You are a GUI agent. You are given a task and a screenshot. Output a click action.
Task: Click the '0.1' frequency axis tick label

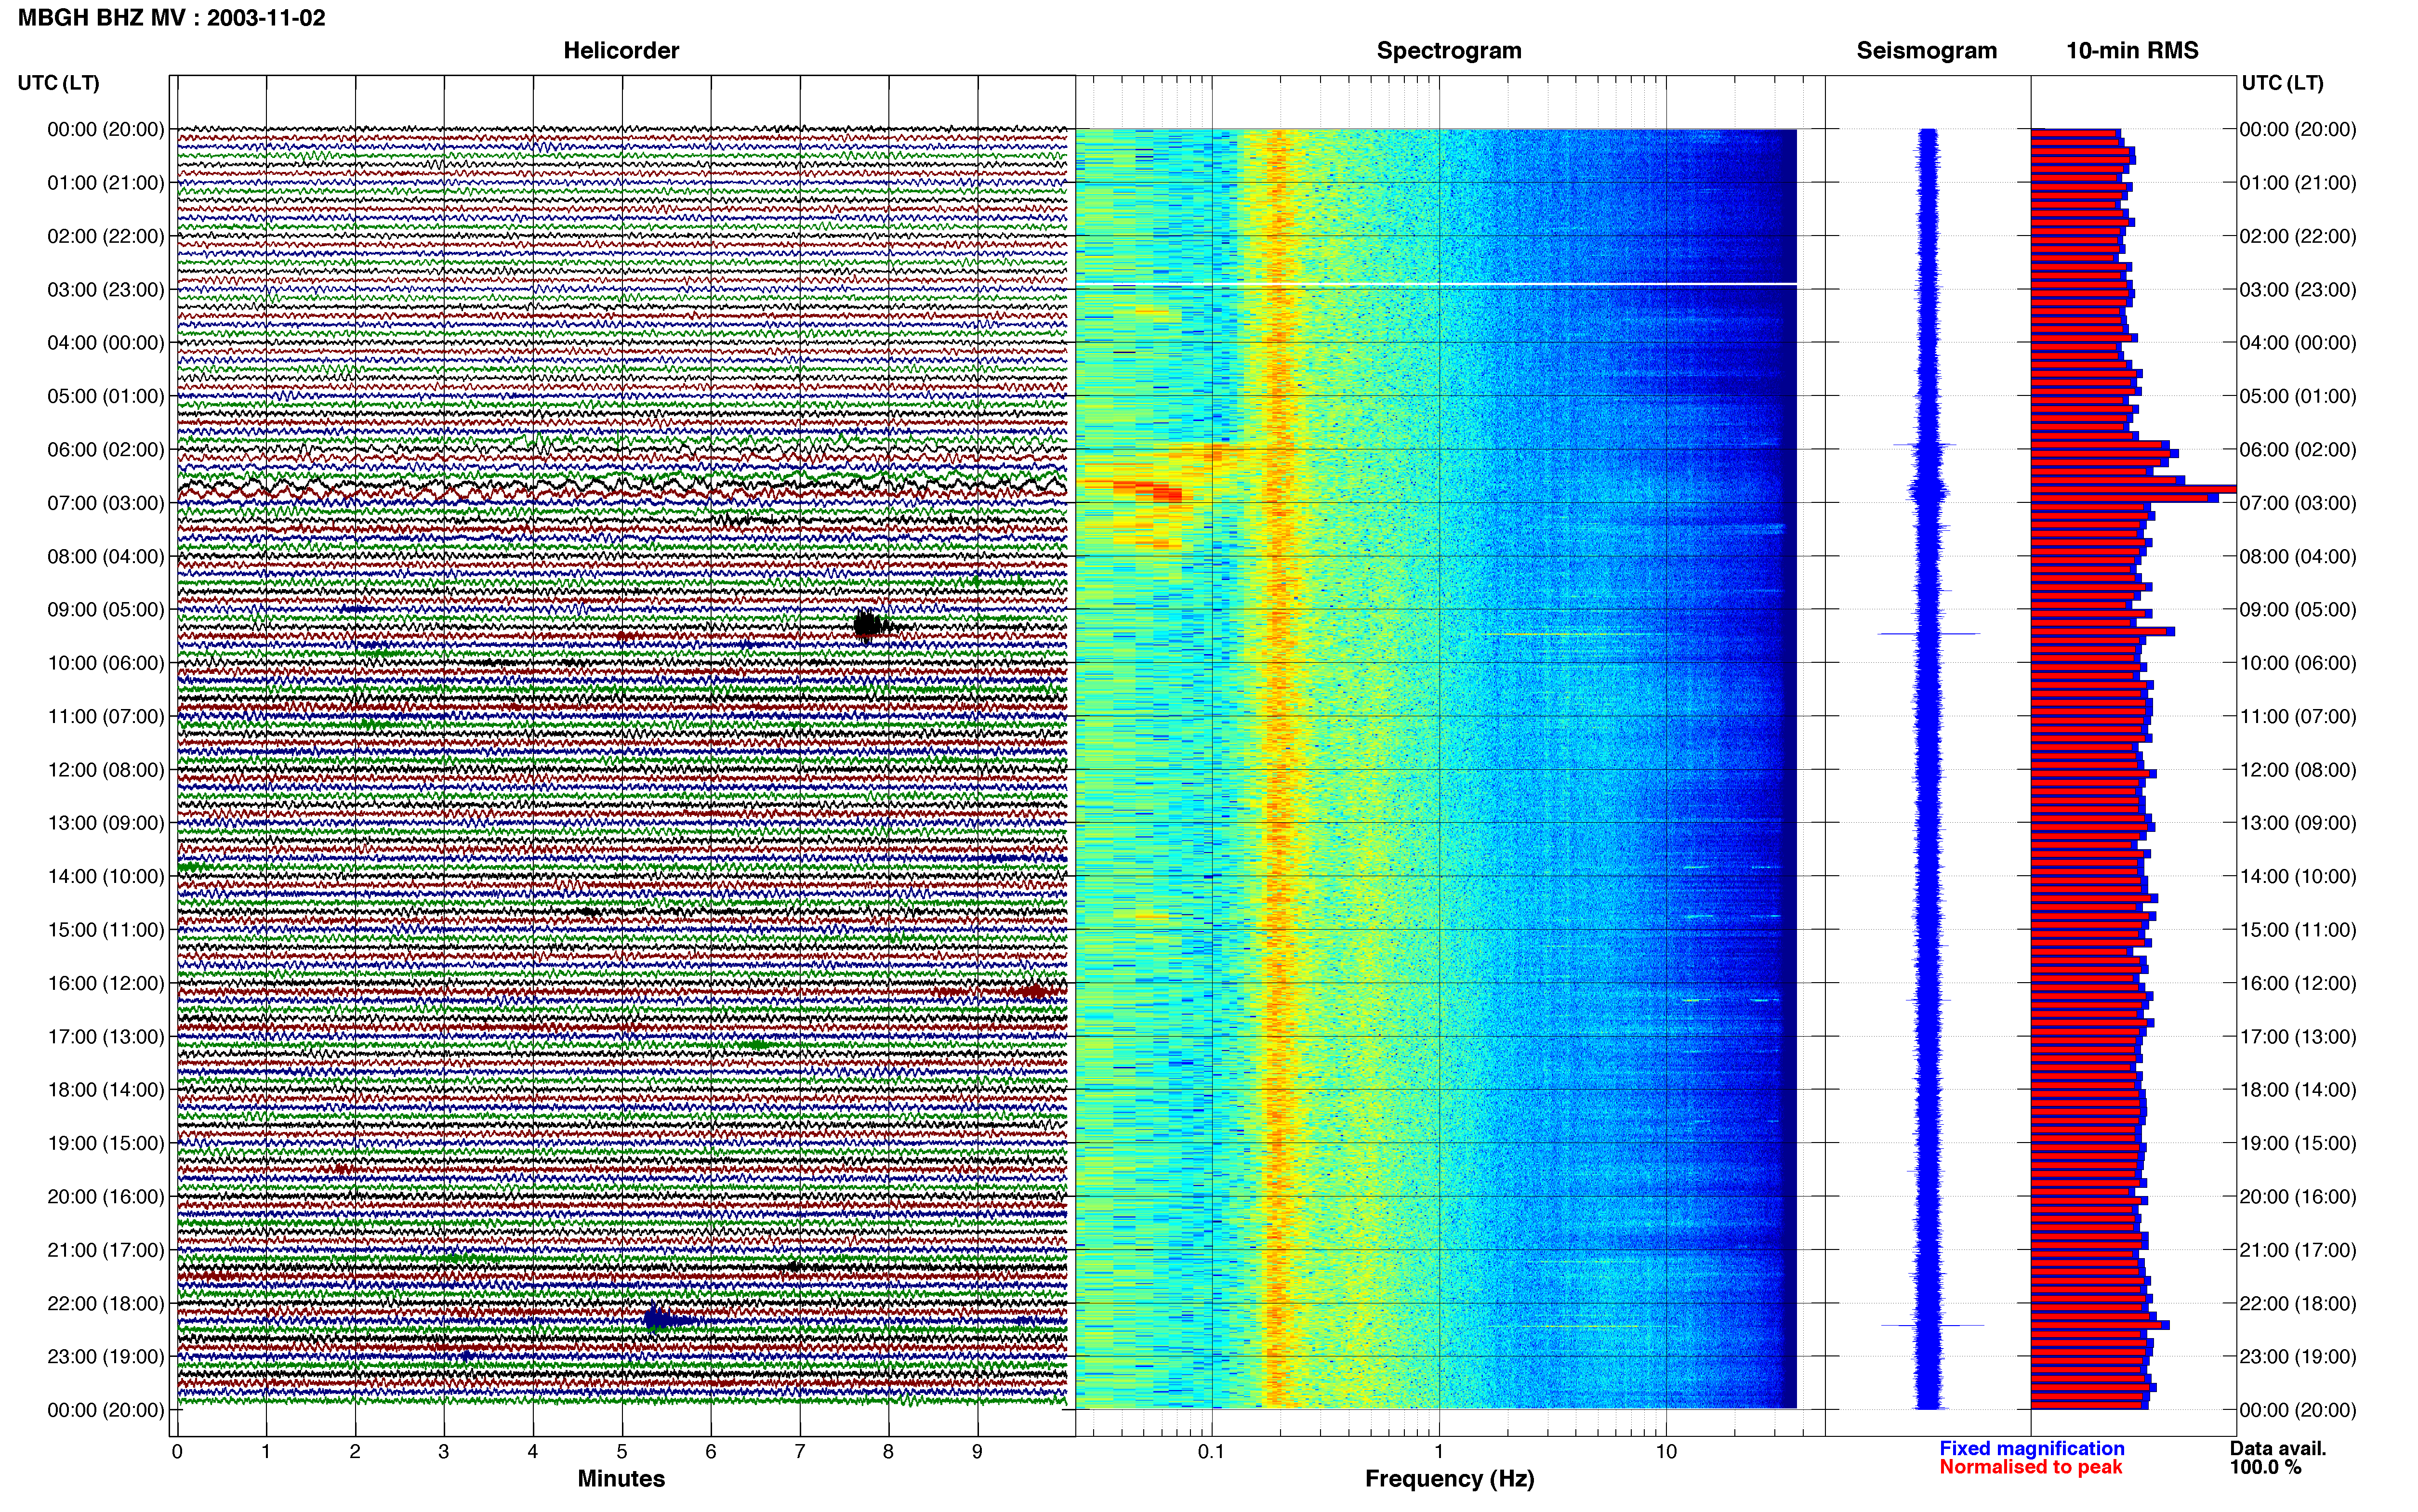(x=1211, y=1452)
